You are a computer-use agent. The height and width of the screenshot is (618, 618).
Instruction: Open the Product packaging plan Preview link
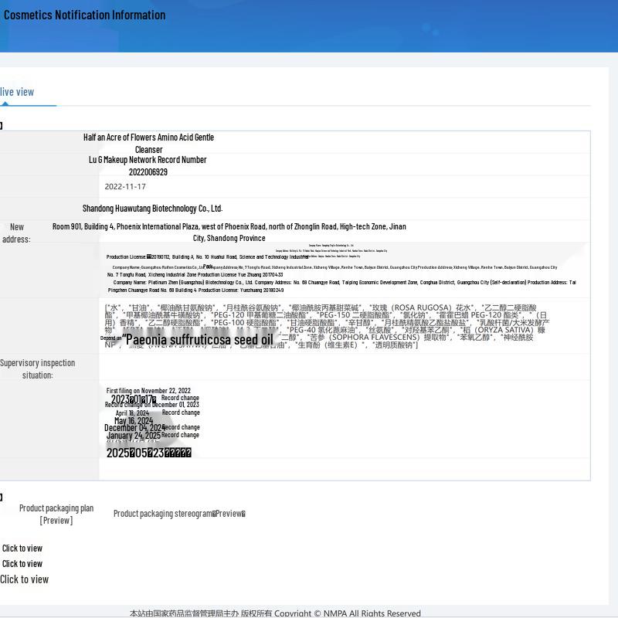click(56, 514)
